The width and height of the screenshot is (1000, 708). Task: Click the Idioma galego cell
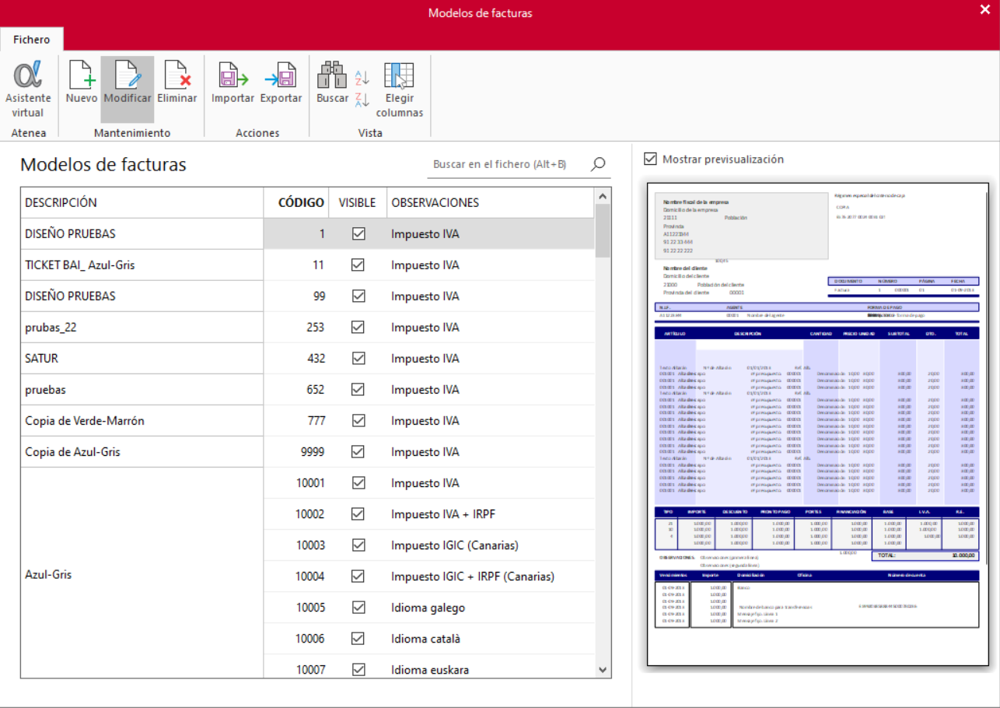[x=491, y=607]
